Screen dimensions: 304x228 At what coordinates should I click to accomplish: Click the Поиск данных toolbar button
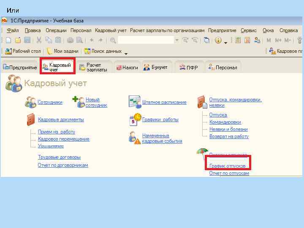pos(103,51)
